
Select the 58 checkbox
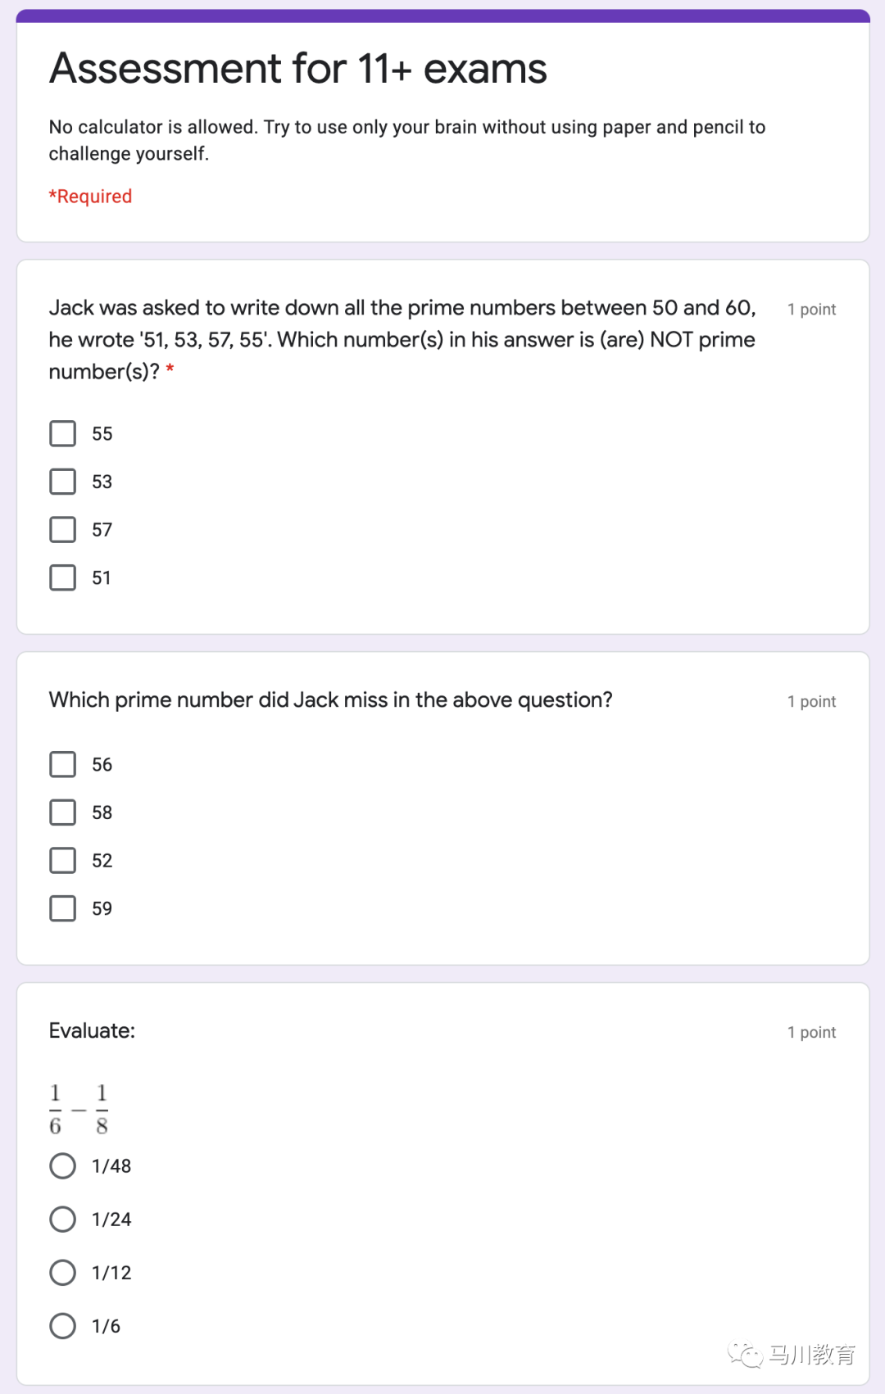click(63, 812)
